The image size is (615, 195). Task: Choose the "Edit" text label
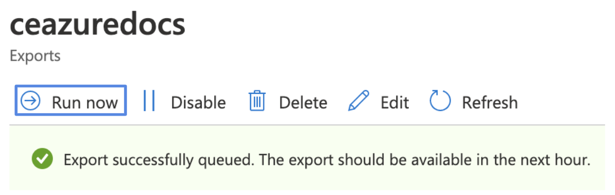pyautogui.click(x=395, y=102)
